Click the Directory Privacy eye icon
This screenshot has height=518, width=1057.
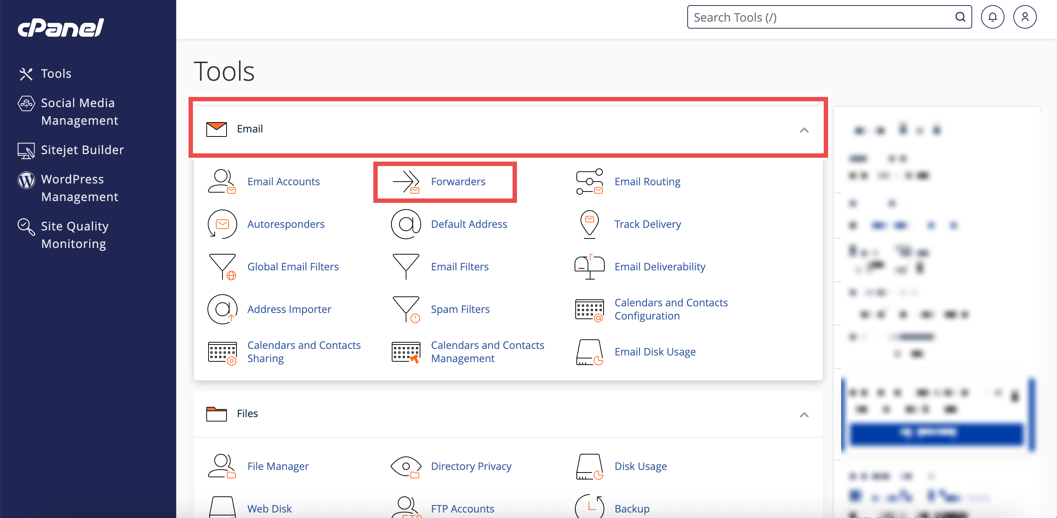(405, 466)
